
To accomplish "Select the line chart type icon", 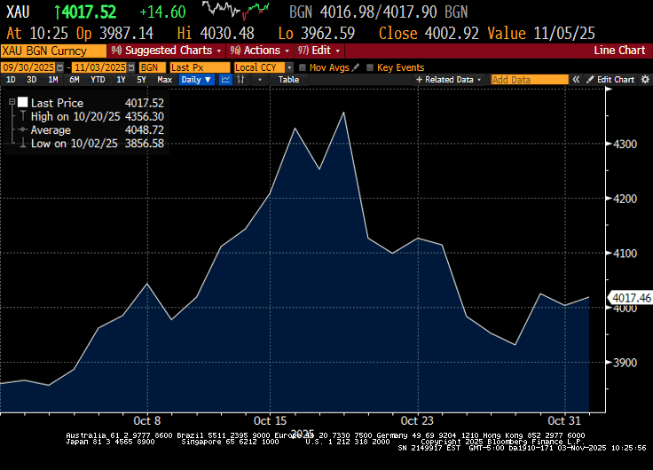I will [x=225, y=80].
